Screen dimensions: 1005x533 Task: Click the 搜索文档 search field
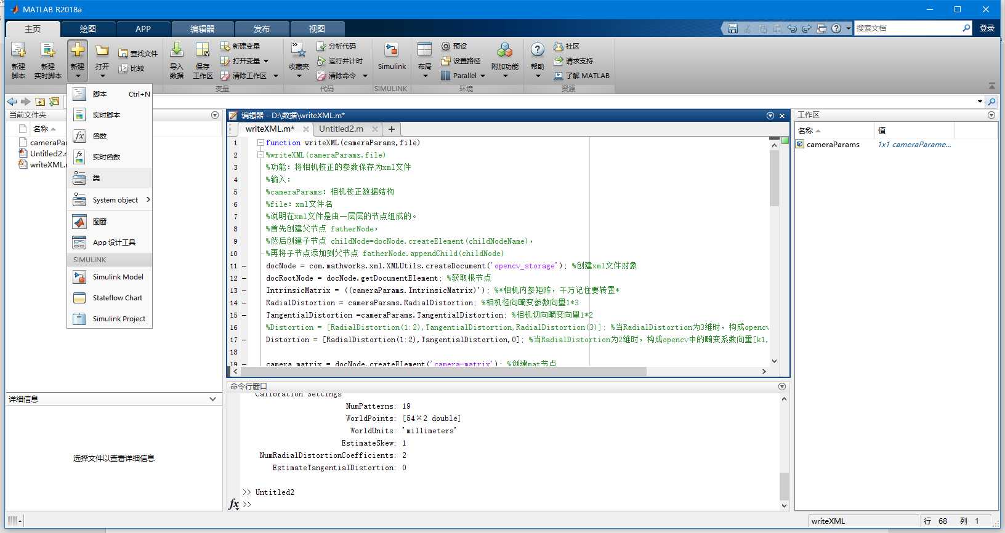908,28
